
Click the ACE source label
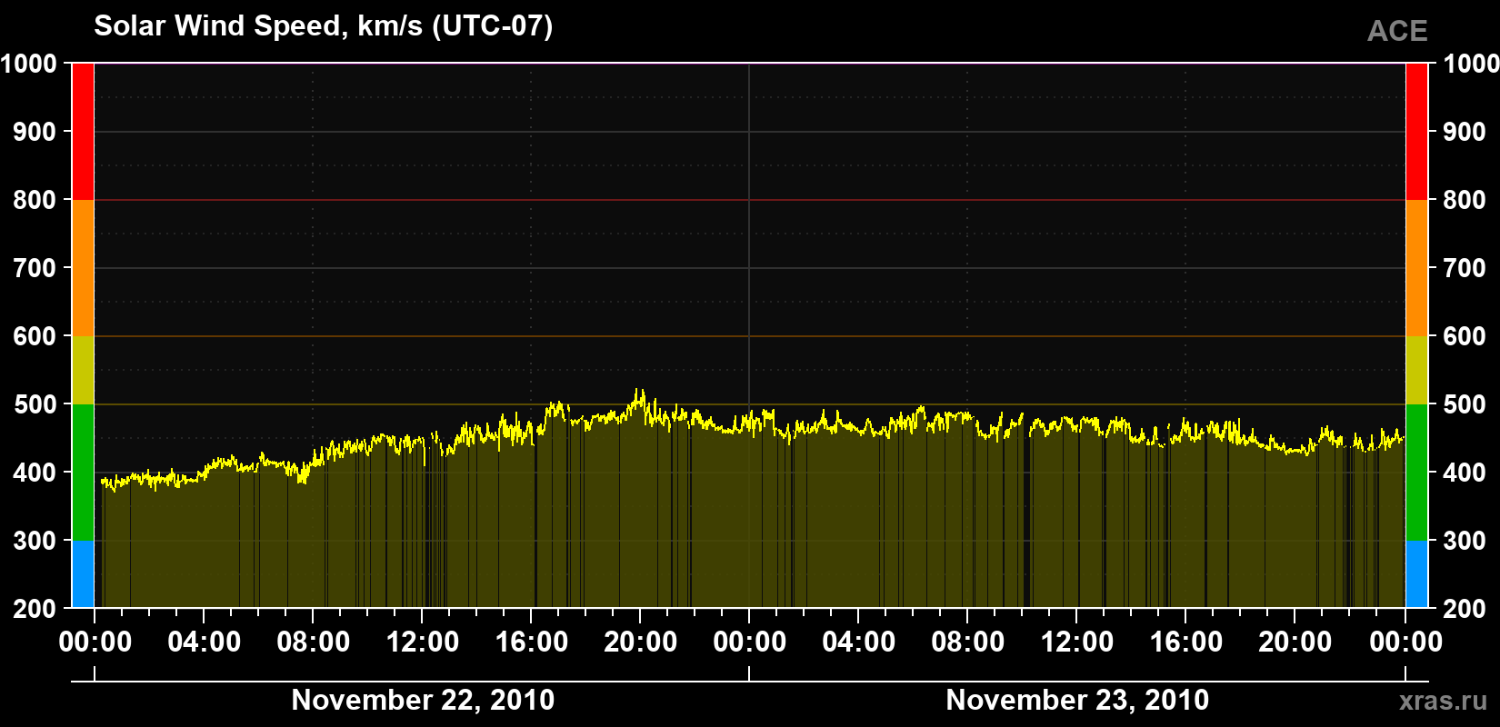[1397, 31]
